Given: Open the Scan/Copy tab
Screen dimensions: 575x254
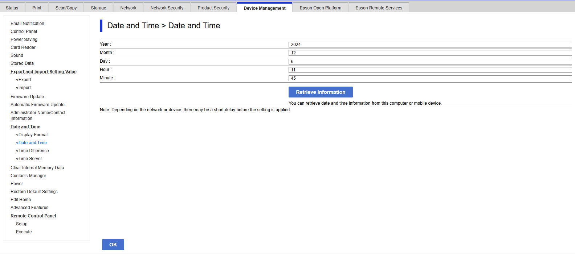Looking at the screenshot, I should point(66,8).
